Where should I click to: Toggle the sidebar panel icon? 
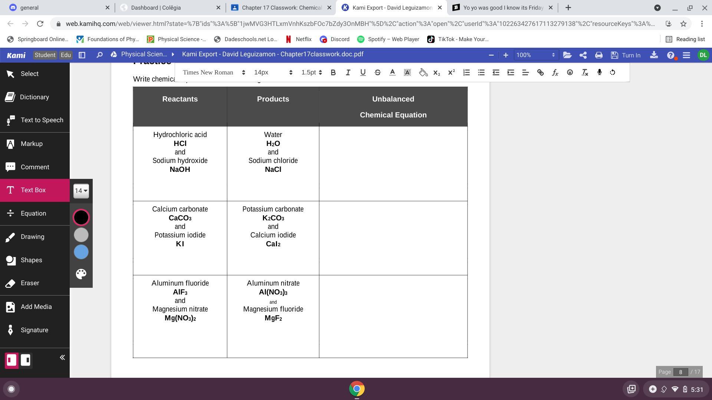point(82,55)
